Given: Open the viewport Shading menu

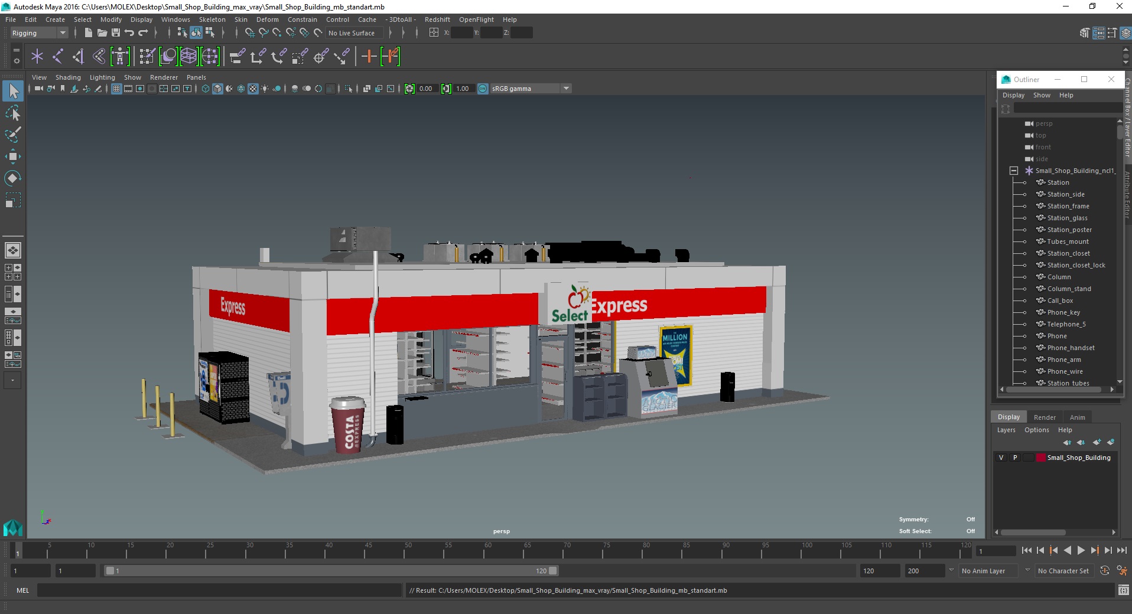Looking at the screenshot, I should click(x=68, y=77).
